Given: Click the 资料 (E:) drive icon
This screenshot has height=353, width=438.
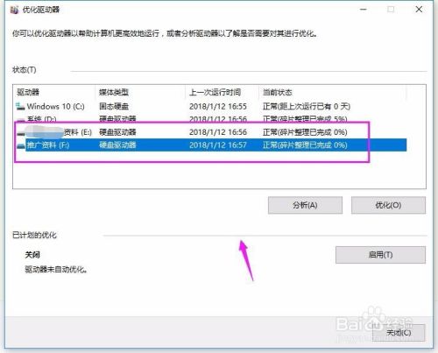Looking at the screenshot, I should click(21, 133).
